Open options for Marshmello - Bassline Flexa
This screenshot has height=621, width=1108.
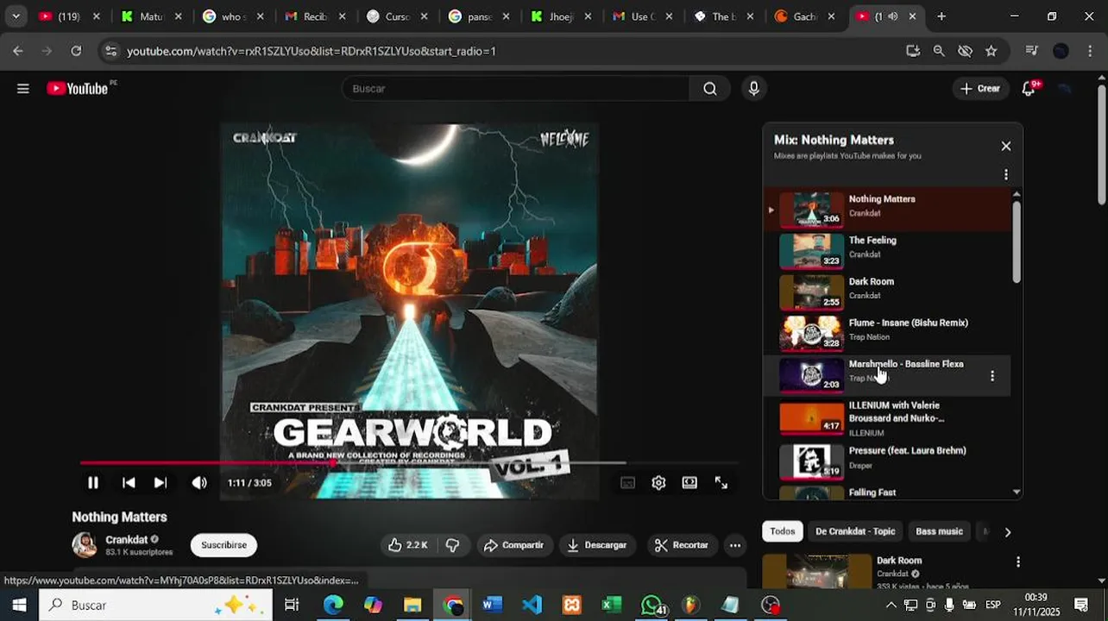click(x=992, y=376)
